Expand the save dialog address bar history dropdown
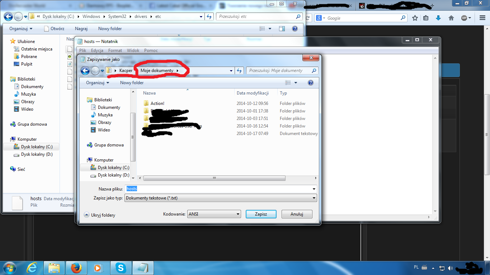The height and width of the screenshot is (275, 490). [231, 71]
